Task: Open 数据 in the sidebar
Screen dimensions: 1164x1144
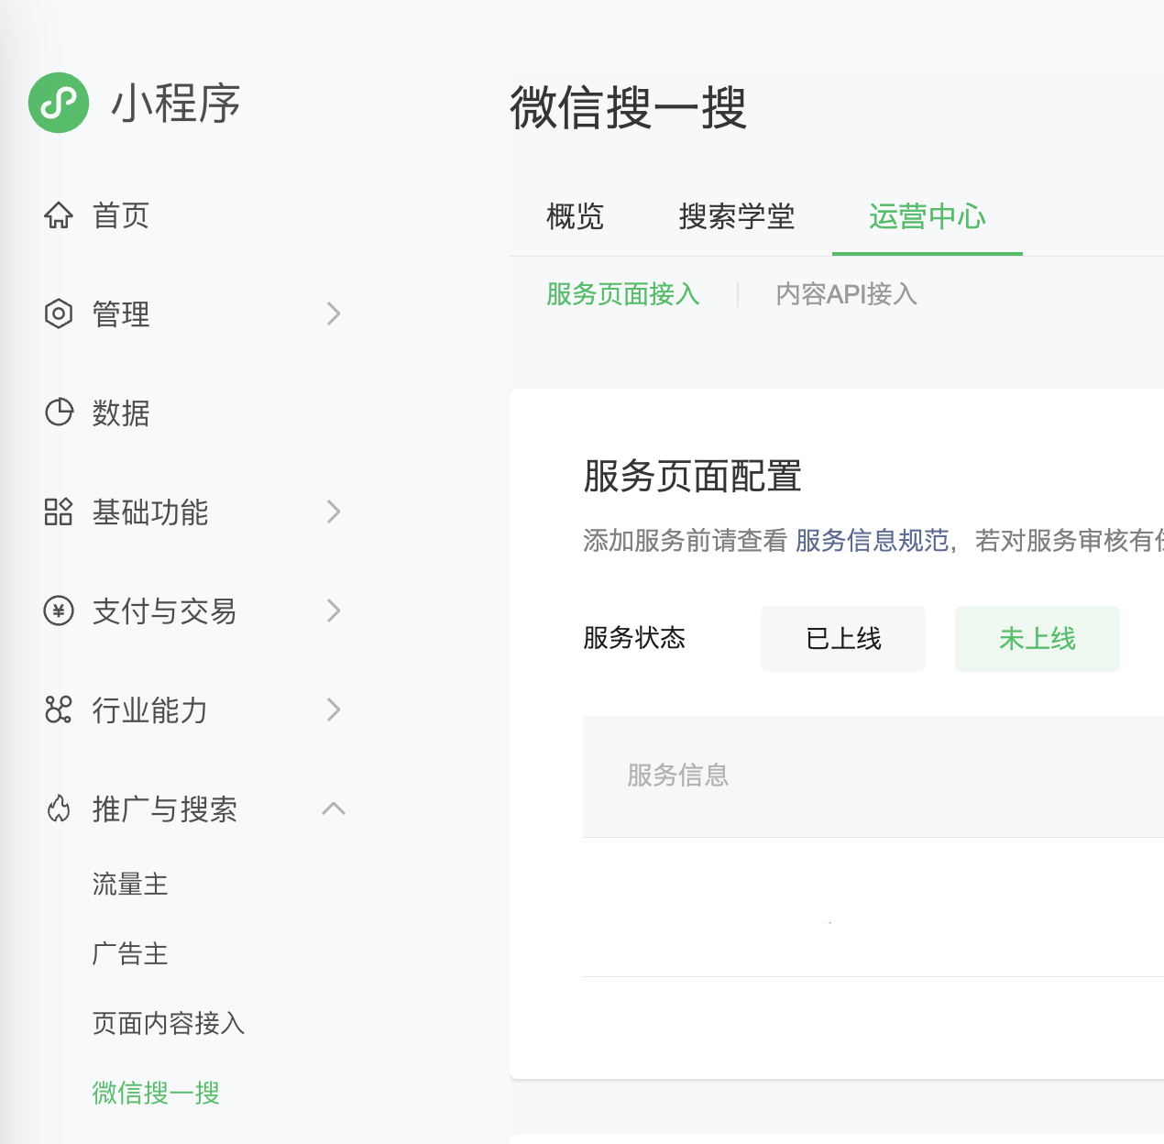Action: (x=120, y=412)
